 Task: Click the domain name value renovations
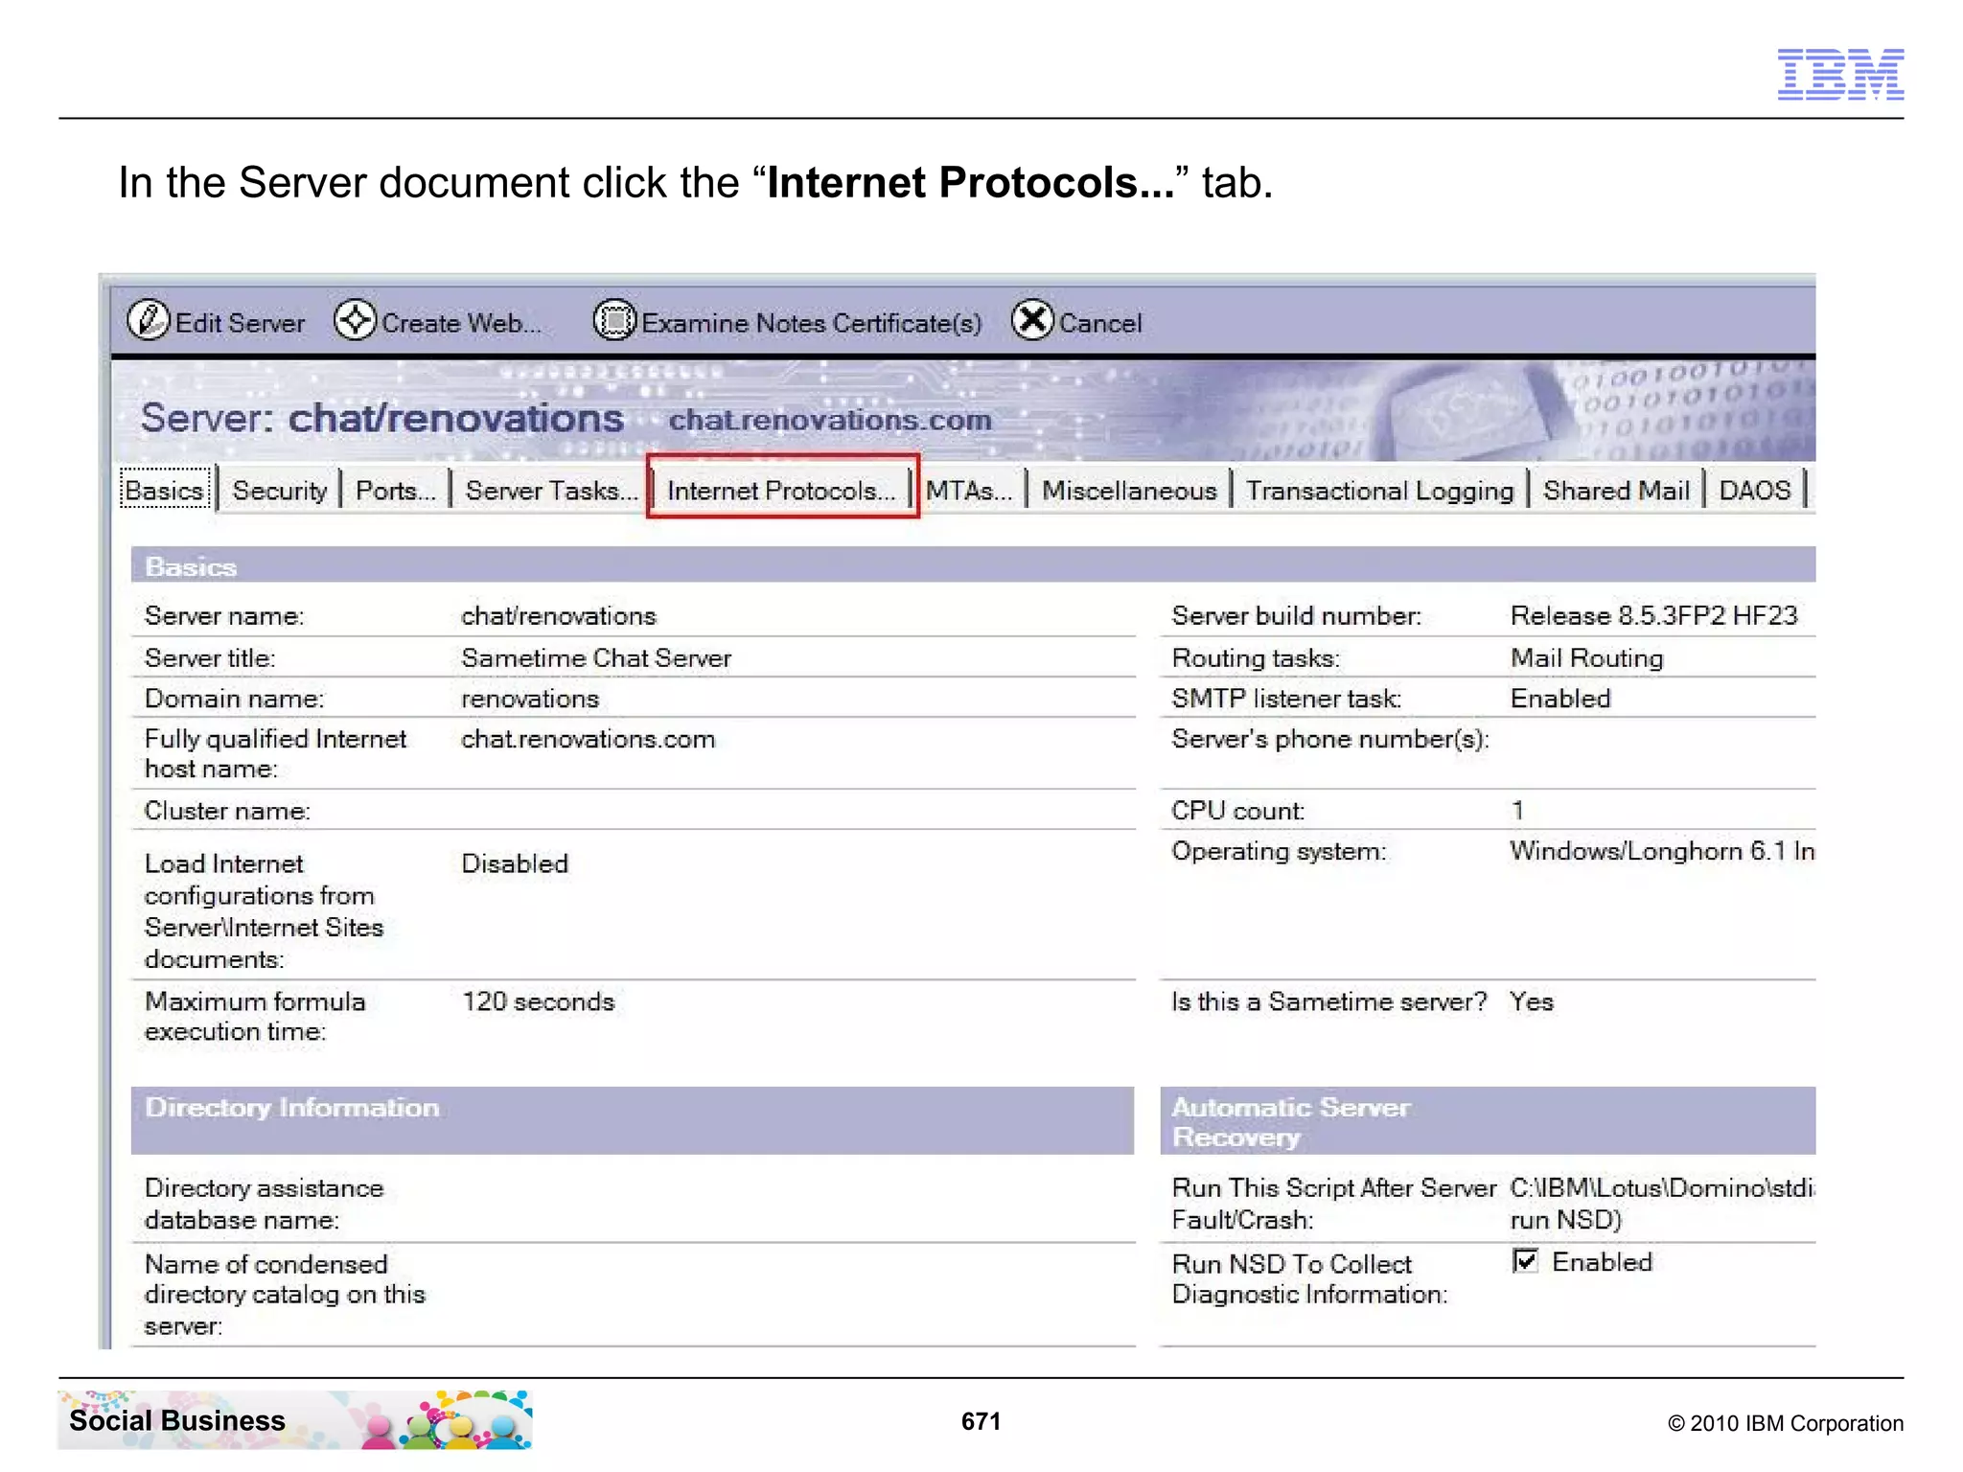point(530,700)
